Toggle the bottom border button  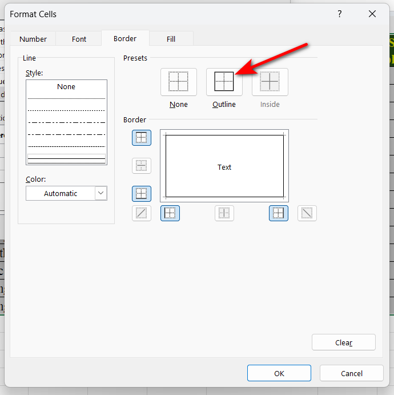pyautogui.click(x=142, y=193)
